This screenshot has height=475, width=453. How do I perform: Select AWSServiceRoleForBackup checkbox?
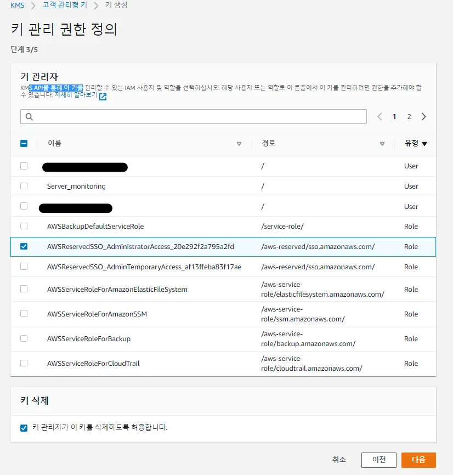point(24,338)
